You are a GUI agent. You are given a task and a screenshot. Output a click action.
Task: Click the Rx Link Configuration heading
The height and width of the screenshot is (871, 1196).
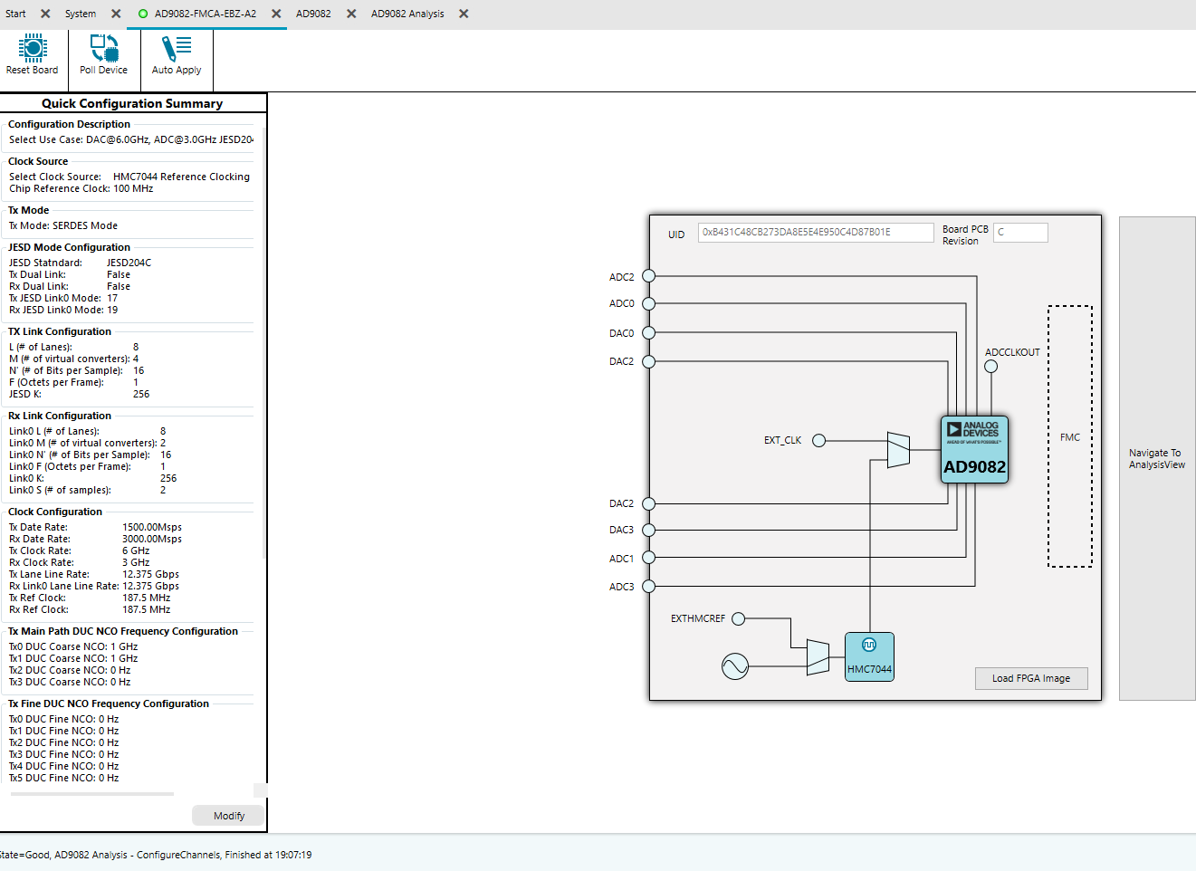60,416
